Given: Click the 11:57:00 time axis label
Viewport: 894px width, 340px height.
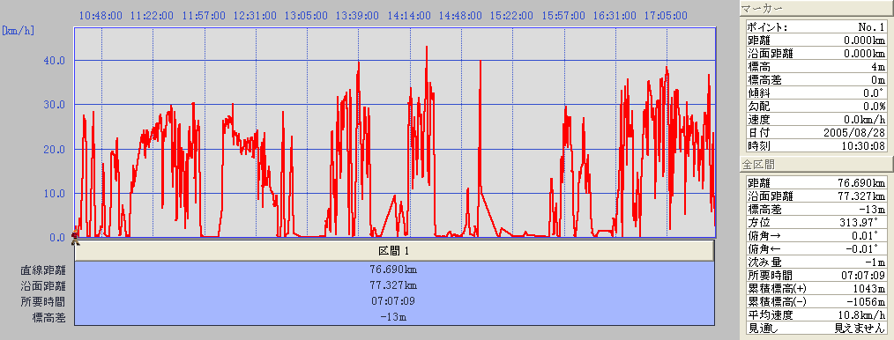Looking at the screenshot, I should coord(205,16).
